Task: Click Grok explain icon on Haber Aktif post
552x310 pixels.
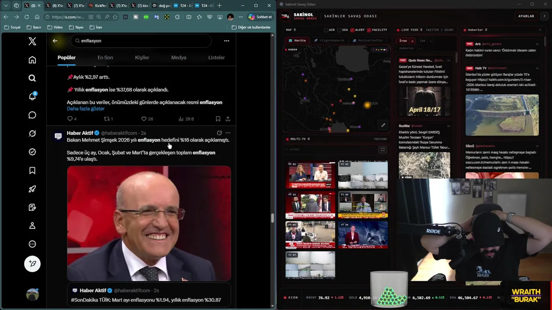Action: tap(219, 133)
